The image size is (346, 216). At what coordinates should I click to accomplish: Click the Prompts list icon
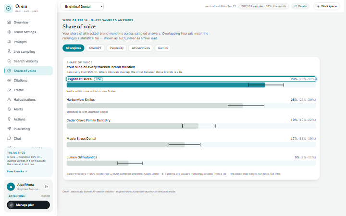pos(9,42)
